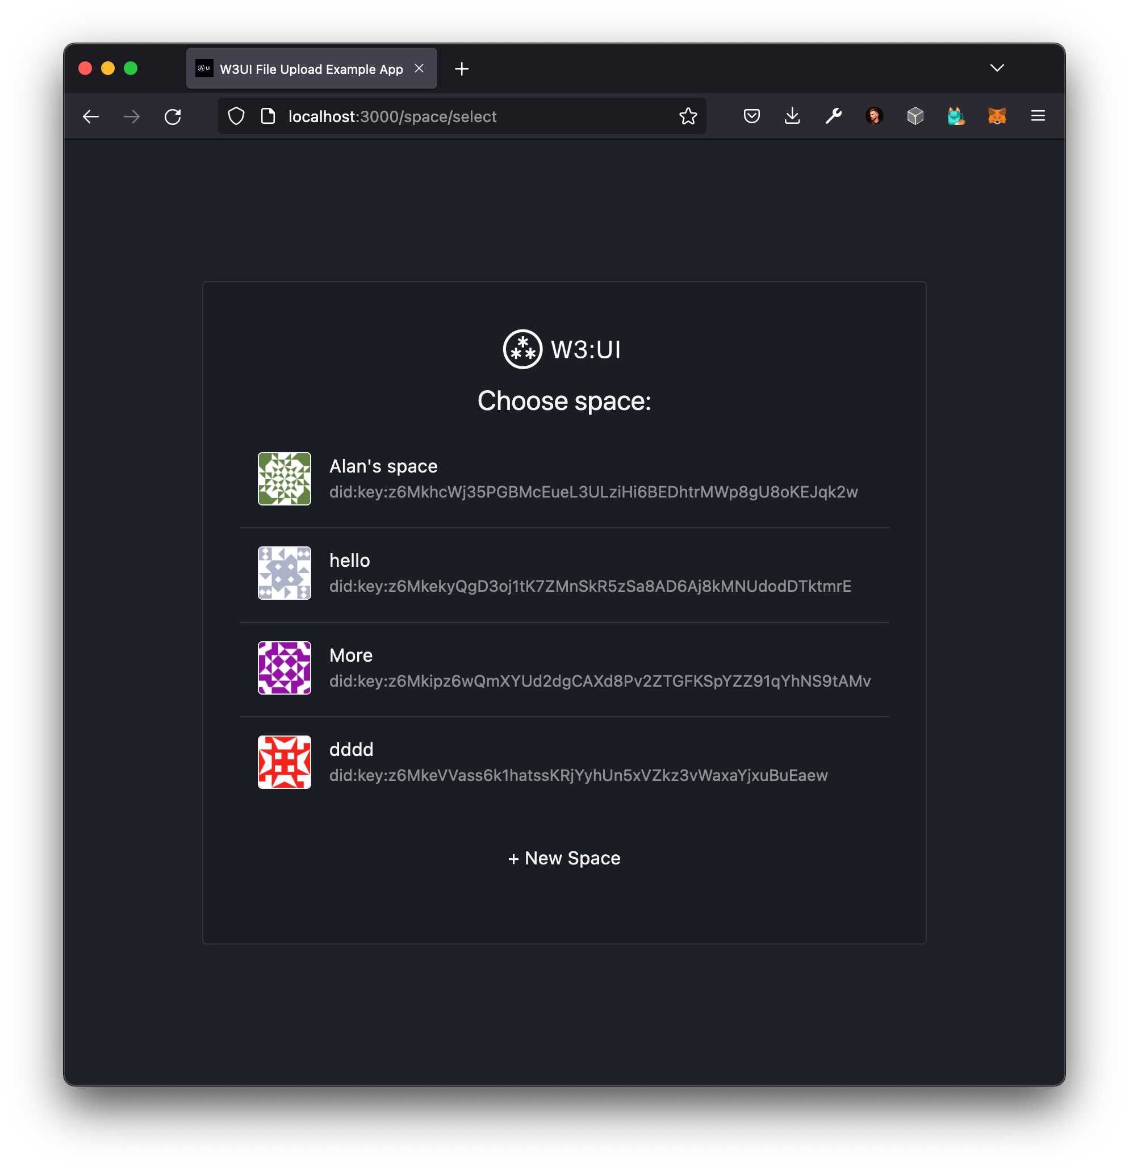
Task: Click the page info document icon
Action: click(x=268, y=116)
